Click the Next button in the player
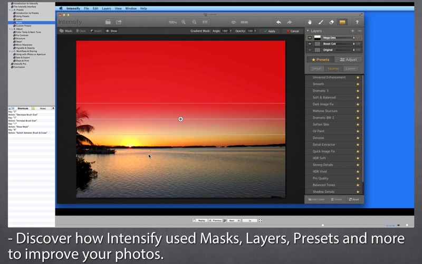Viewport: 422px width, 264px height. (234, 220)
